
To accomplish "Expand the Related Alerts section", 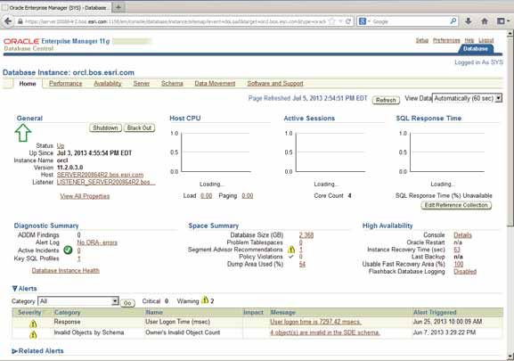I will coord(15,351).
